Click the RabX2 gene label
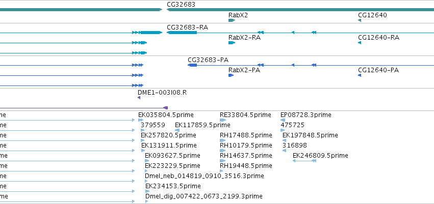434x204 pixels. (x=238, y=15)
